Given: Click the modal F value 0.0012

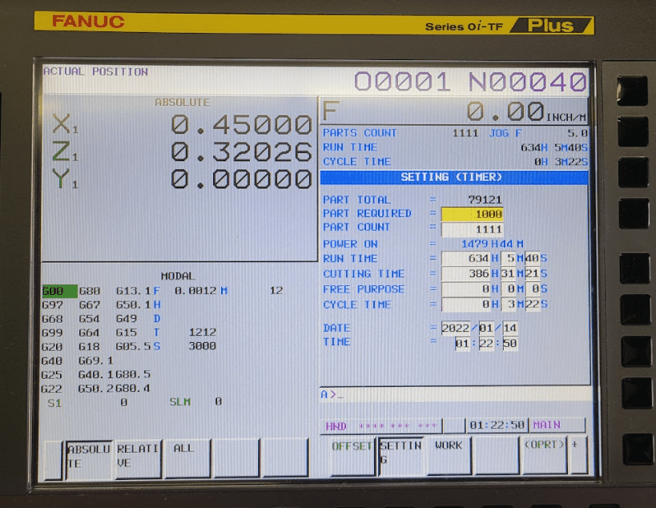Looking at the screenshot, I should click(195, 290).
